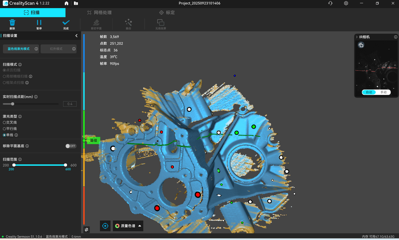Image resolution: width=399 pixels, height=240 pixels.
Task: Select cross line laser type
Action: [4, 123]
